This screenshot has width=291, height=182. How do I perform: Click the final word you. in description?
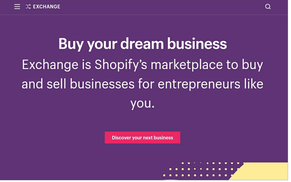point(142,103)
